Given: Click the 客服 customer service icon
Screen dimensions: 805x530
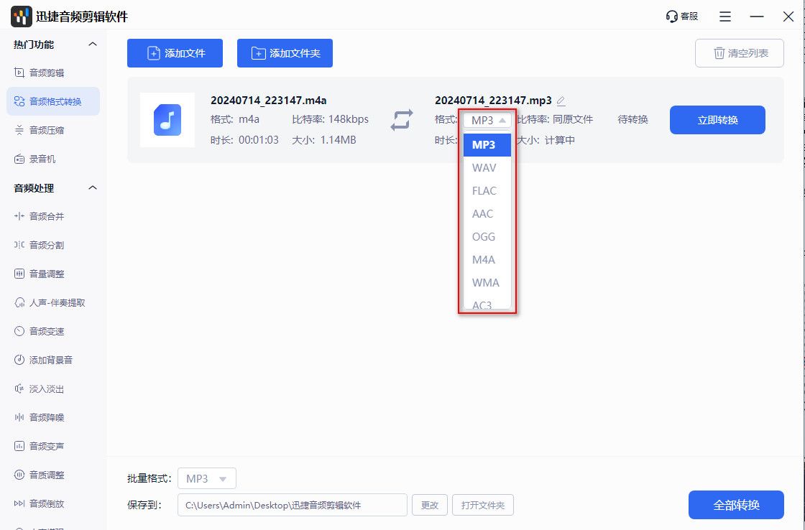Looking at the screenshot, I should (x=671, y=17).
